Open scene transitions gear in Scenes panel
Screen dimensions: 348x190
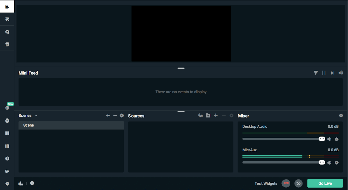[x=122, y=115]
